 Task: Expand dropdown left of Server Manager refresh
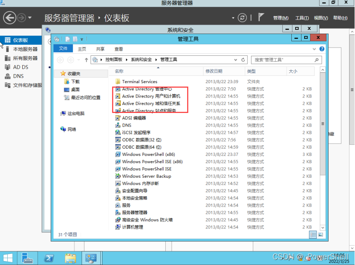click(x=233, y=18)
